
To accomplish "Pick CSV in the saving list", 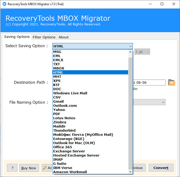I will click(90, 97).
